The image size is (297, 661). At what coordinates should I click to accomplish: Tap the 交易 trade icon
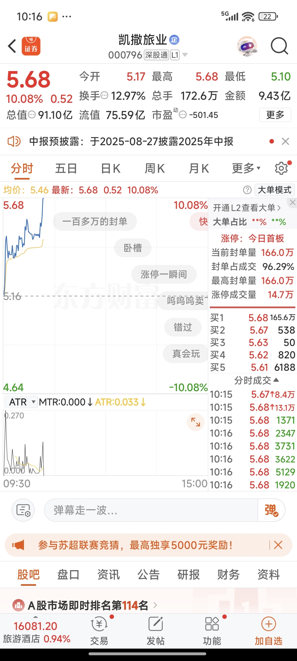point(99,631)
